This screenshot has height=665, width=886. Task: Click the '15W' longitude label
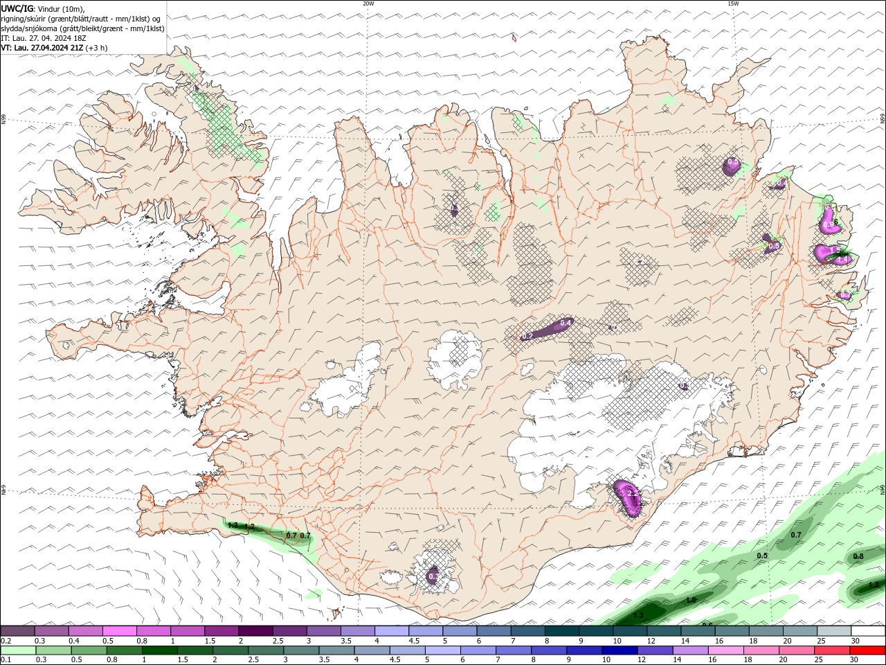click(x=733, y=3)
